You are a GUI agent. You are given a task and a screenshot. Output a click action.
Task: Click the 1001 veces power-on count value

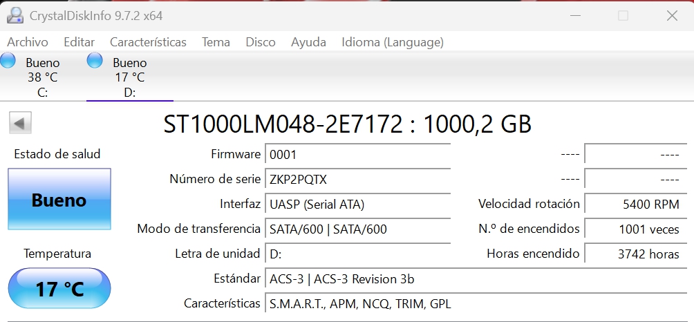coord(635,229)
